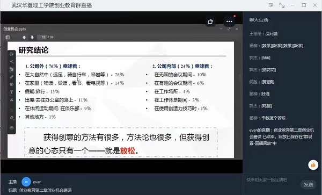Viewport: 322px width, 195px height.
Task: Select the shapes tool in annotation bar
Action: point(12,84)
